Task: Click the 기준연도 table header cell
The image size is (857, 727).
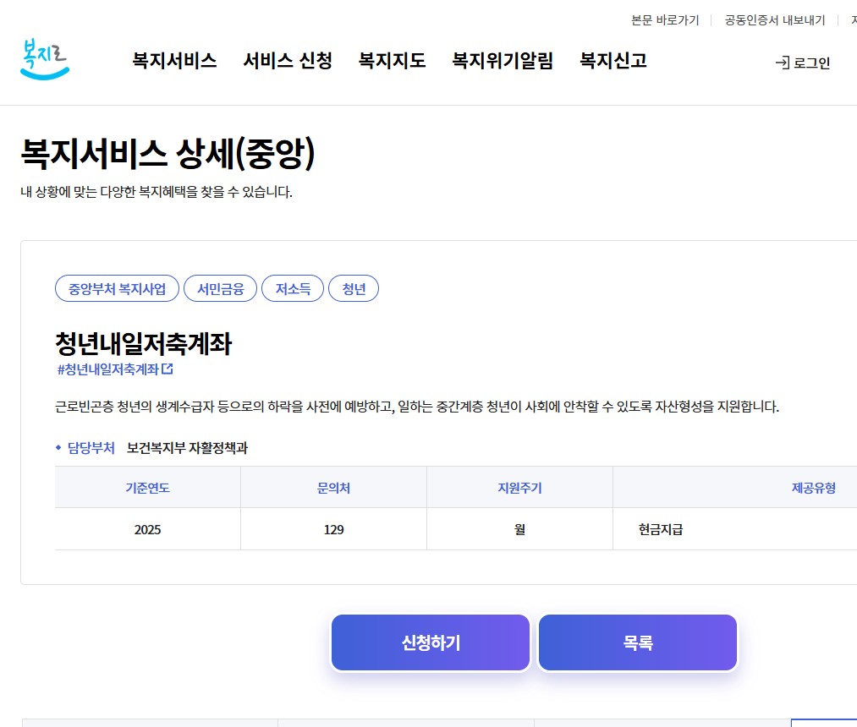Action: pos(147,487)
